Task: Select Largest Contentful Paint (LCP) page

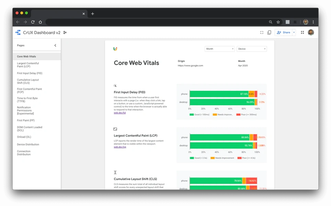Action: 28,65
